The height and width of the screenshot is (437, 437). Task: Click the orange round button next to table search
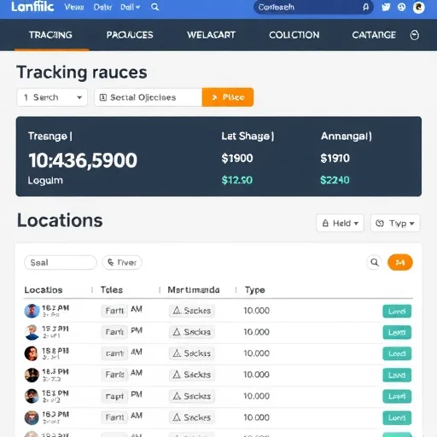[x=400, y=262]
